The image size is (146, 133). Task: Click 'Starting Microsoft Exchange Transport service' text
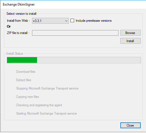(47, 113)
